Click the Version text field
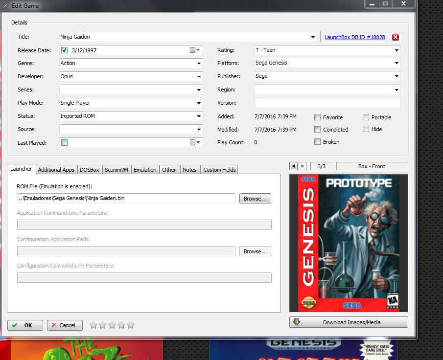 [327, 103]
